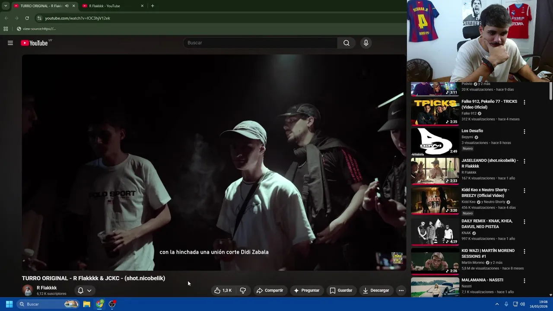The width and height of the screenshot is (553, 311).
Task: Open Kidd Keo BREEZY thumbnail
Action: click(x=435, y=200)
